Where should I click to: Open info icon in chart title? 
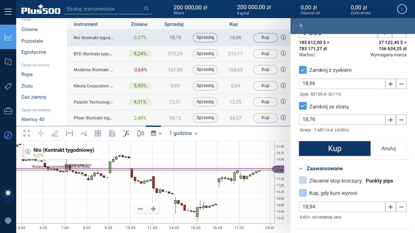click(28, 151)
